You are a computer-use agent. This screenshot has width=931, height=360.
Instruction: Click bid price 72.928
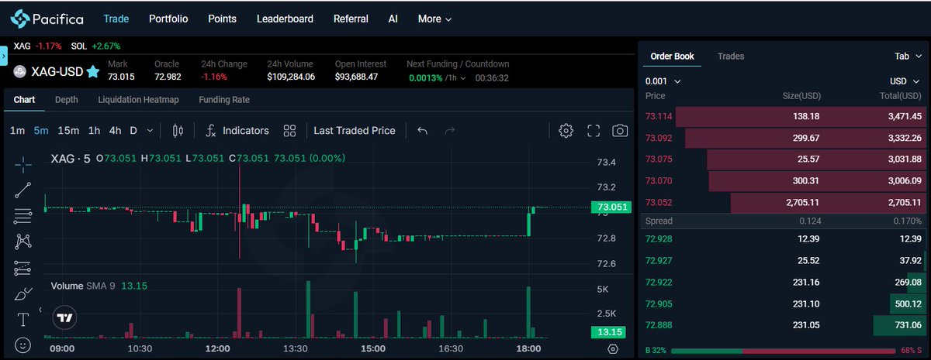(659, 238)
